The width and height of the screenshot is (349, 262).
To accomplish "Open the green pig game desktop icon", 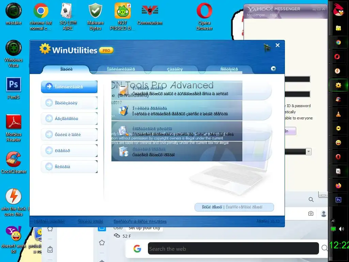I will pyautogui.click(x=122, y=16).
